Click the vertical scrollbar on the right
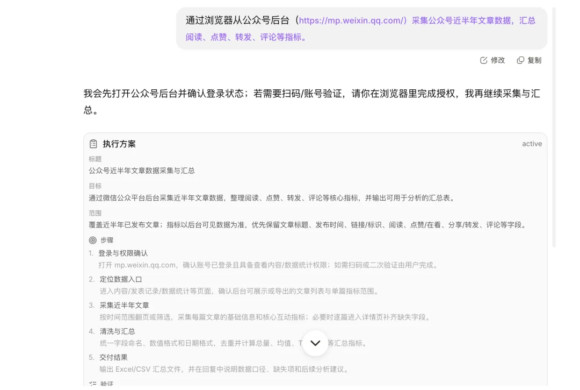 (x=554, y=127)
